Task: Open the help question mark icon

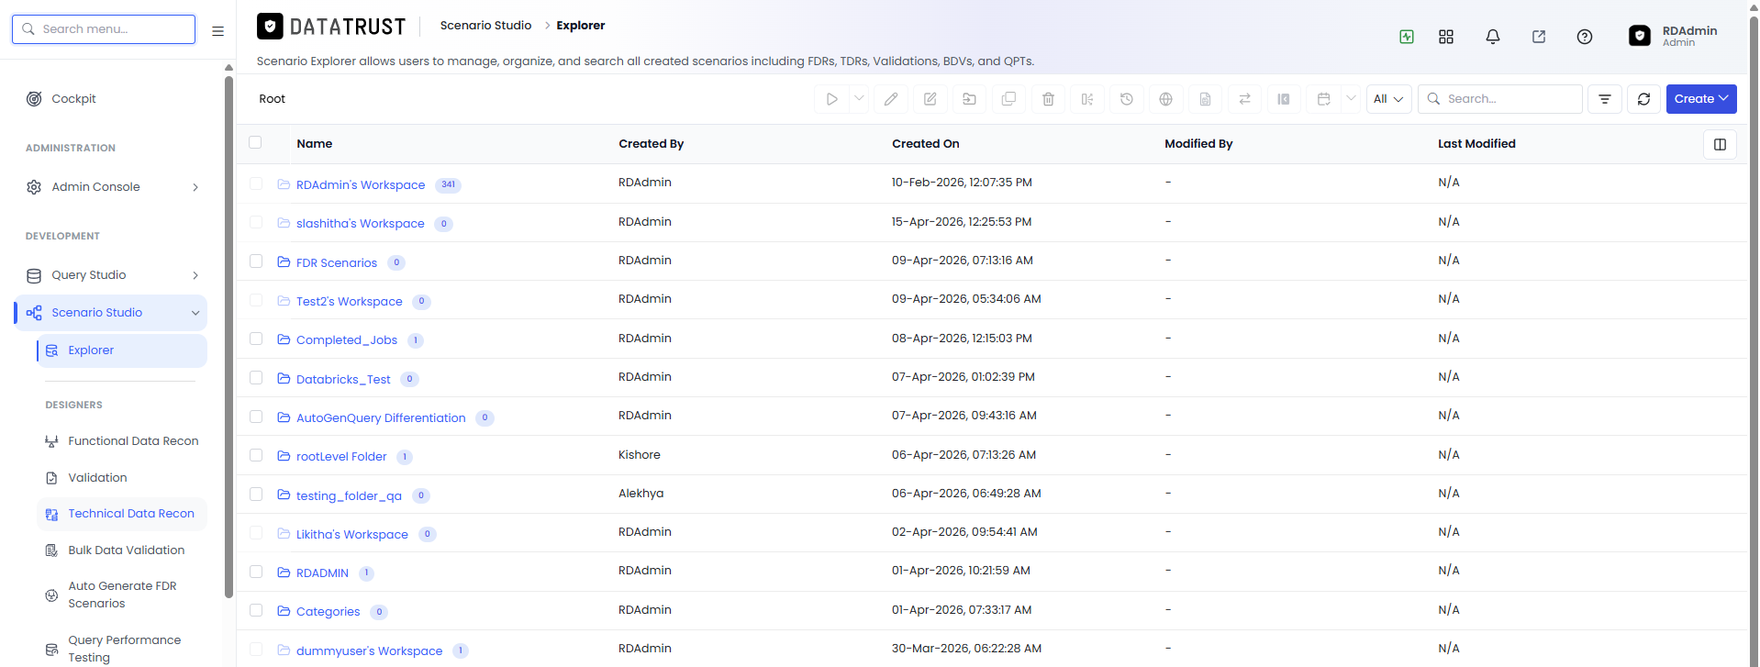Action: [1585, 37]
